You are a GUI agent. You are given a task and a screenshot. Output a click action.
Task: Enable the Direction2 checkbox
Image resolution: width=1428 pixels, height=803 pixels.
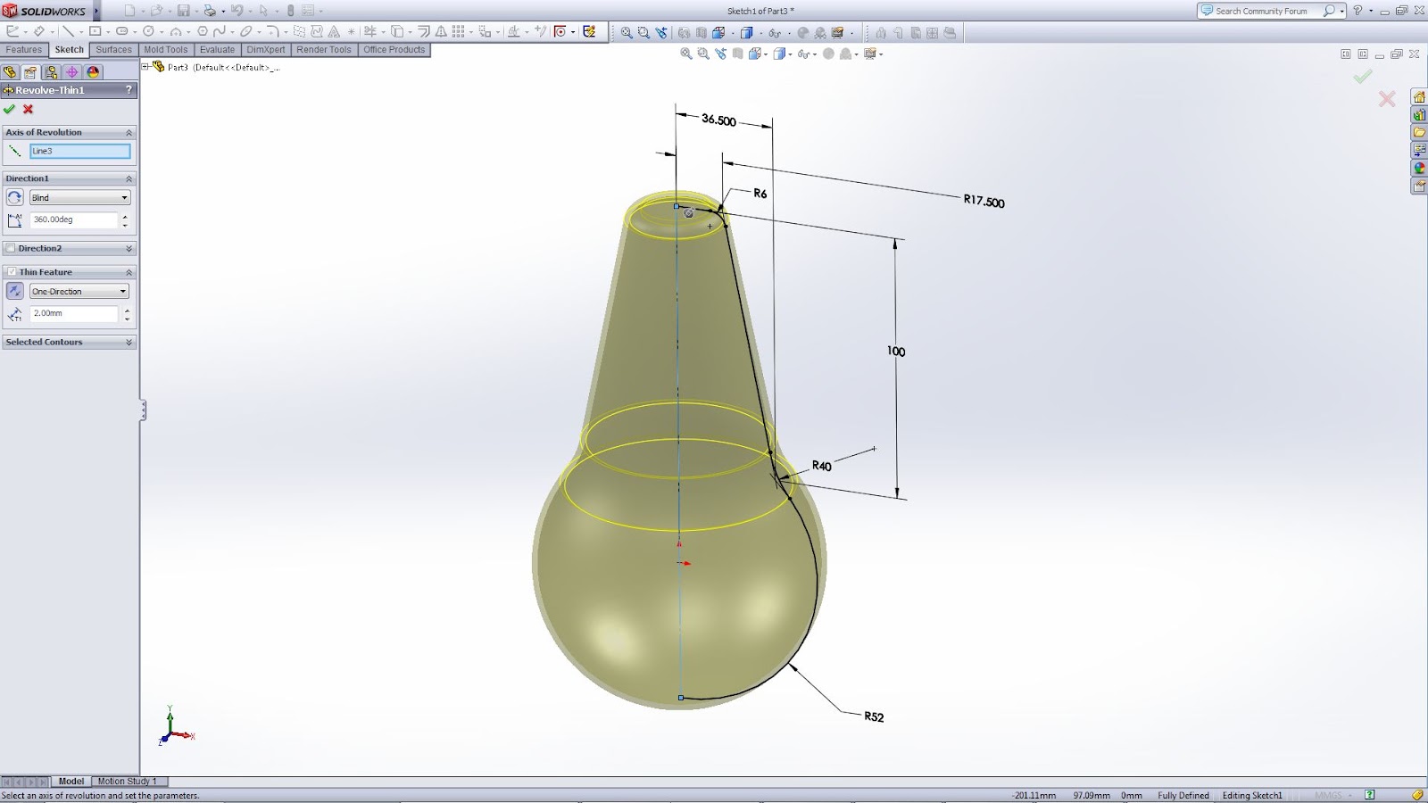pyautogui.click(x=12, y=248)
